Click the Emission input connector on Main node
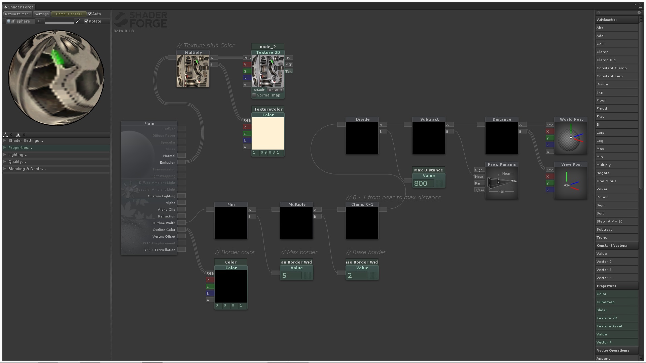646x363 pixels. coord(182,162)
